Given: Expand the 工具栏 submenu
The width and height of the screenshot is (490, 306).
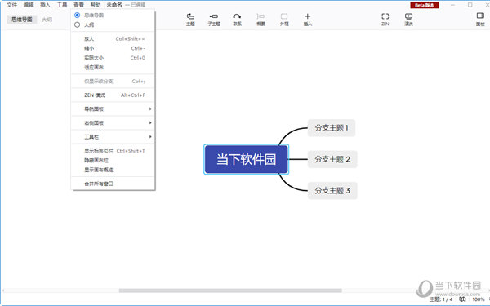Looking at the screenshot, I should [113, 137].
